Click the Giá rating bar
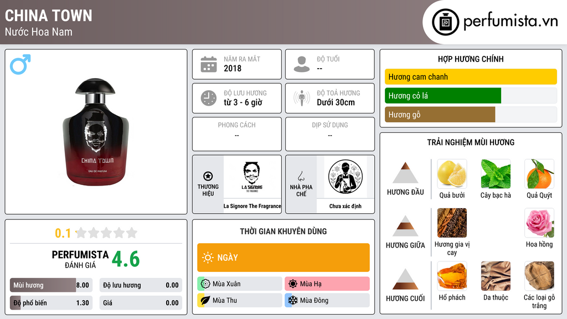This screenshot has width=567, height=319. point(141,303)
